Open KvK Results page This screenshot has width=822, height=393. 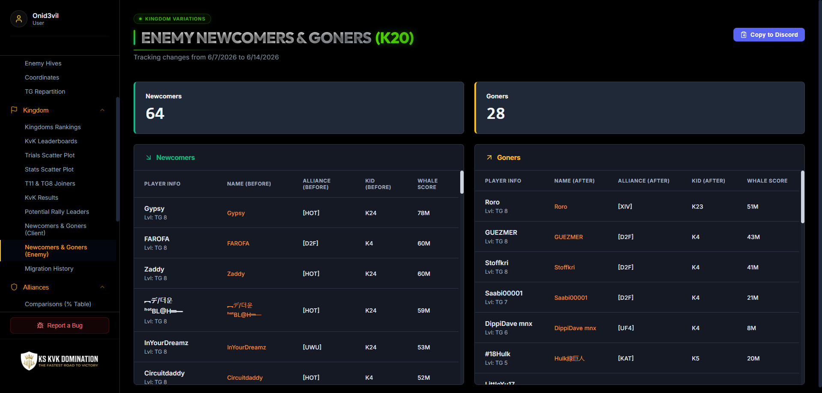42,198
